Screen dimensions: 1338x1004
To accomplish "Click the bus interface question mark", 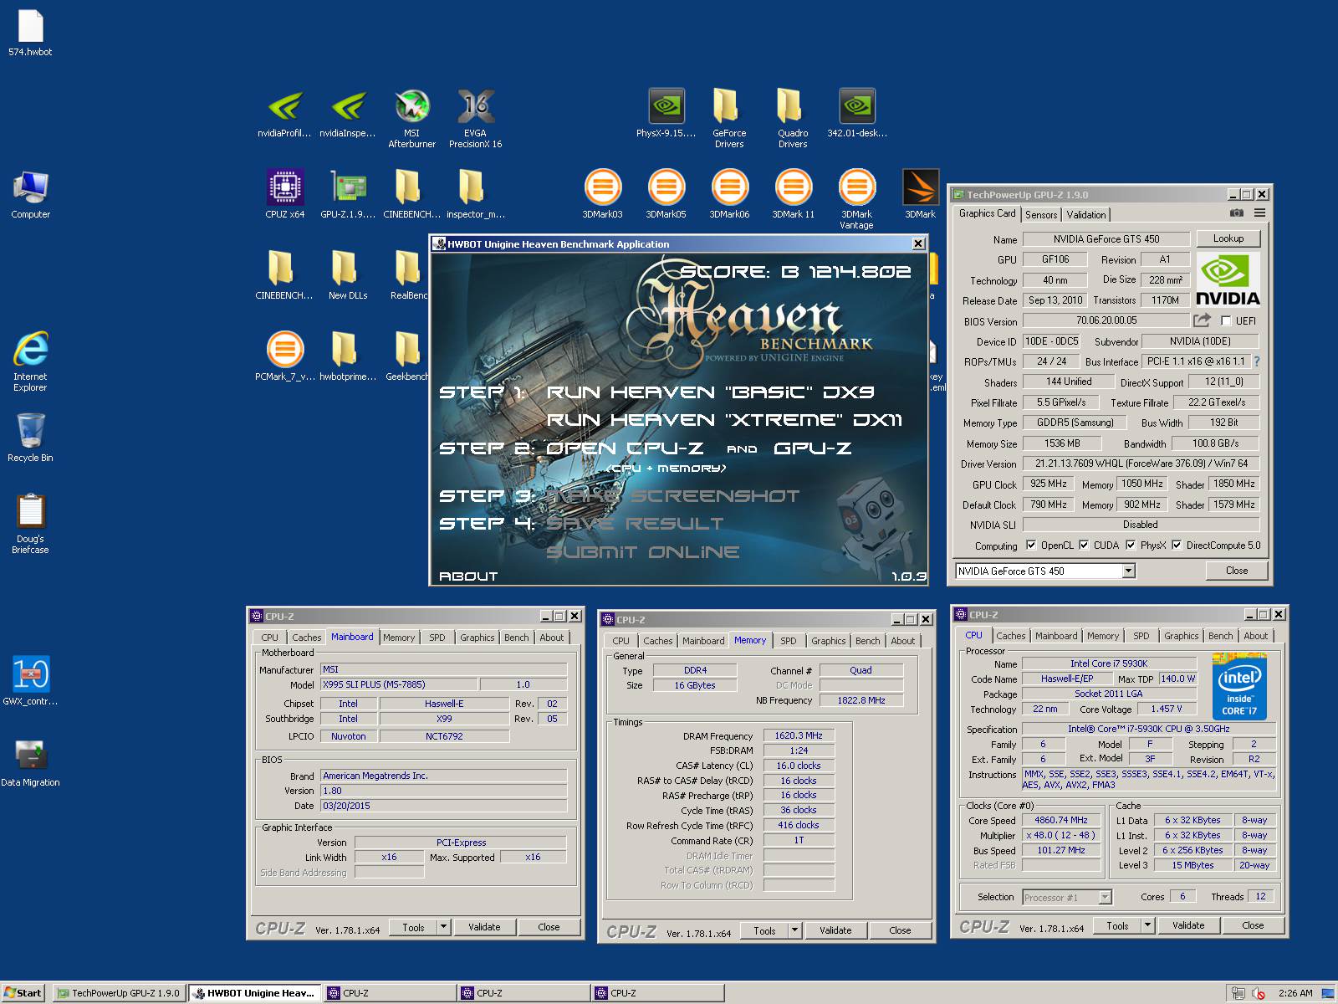I will (1256, 361).
